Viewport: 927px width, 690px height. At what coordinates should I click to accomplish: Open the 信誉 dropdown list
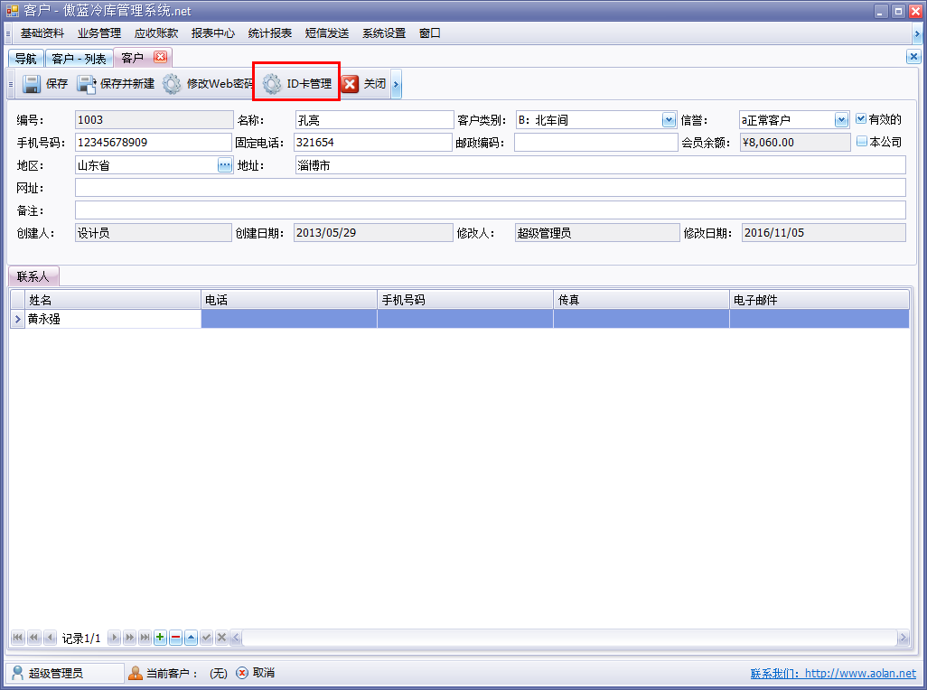tap(841, 120)
